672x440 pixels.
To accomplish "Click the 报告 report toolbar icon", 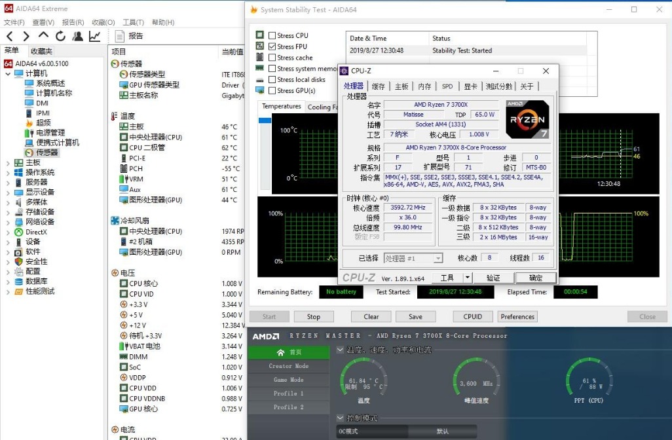I will [x=120, y=37].
